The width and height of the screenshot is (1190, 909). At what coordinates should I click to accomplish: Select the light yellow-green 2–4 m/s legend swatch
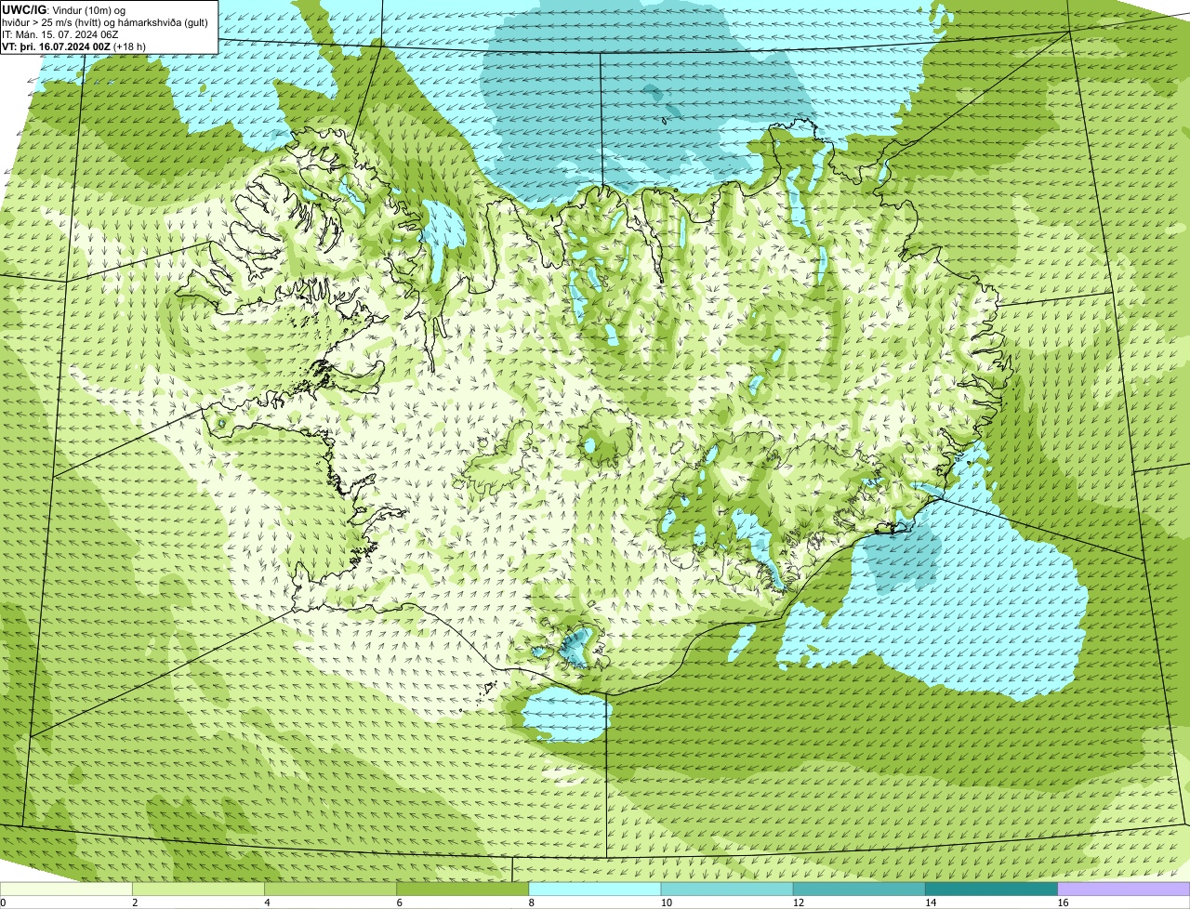click(x=198, y=889)
